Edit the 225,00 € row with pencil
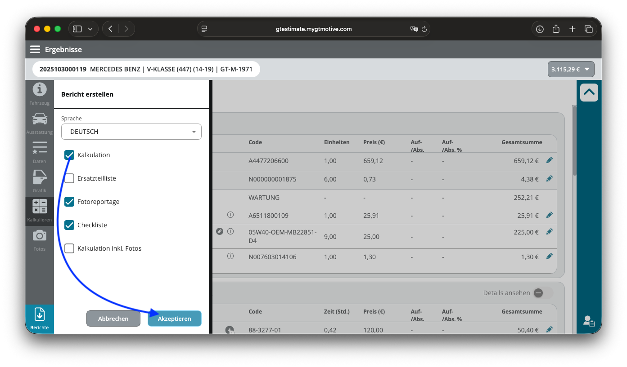Image resolution: width=627 pixels, height=367 pixels. click(x=549, y=231)
